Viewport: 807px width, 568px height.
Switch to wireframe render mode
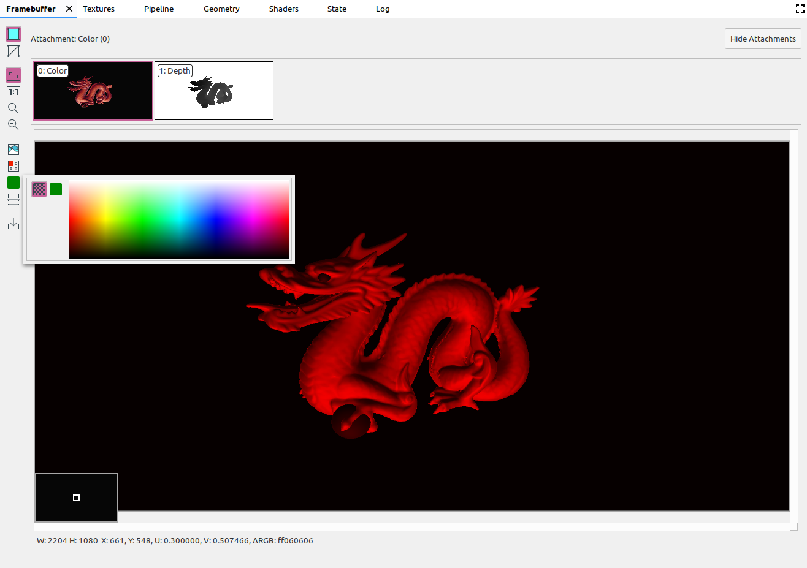(x=13, y=51)
